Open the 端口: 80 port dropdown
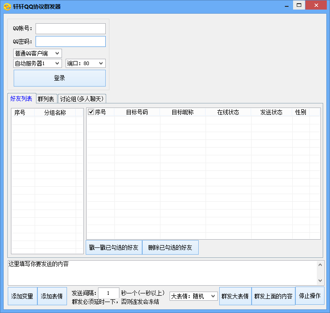This screenshot has width=330, height=313. 85,63
